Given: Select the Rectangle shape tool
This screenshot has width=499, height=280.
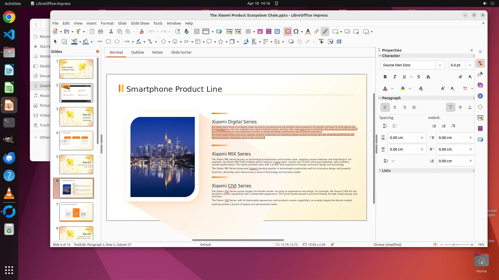Looking at the screenshot, I should tap(108, 41).
